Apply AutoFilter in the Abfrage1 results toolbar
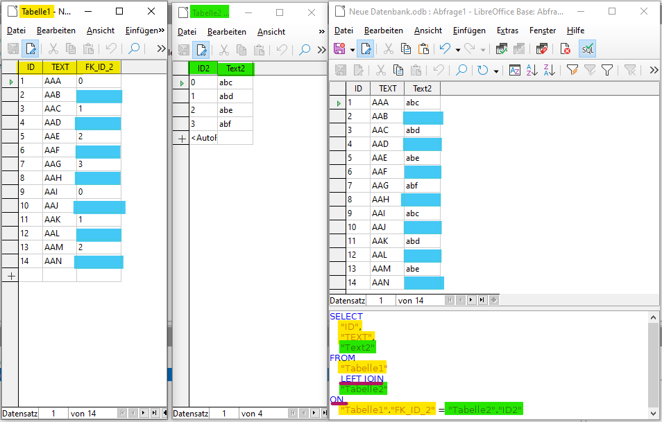 coord(572,70)
